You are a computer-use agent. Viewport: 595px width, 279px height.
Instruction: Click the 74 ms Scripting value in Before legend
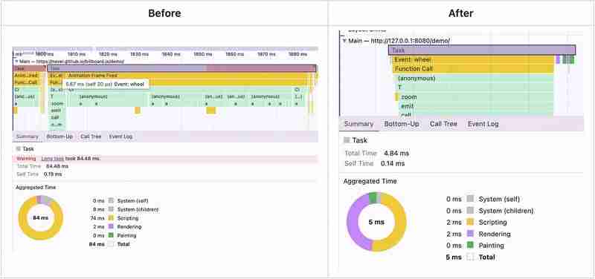(97, 218)
